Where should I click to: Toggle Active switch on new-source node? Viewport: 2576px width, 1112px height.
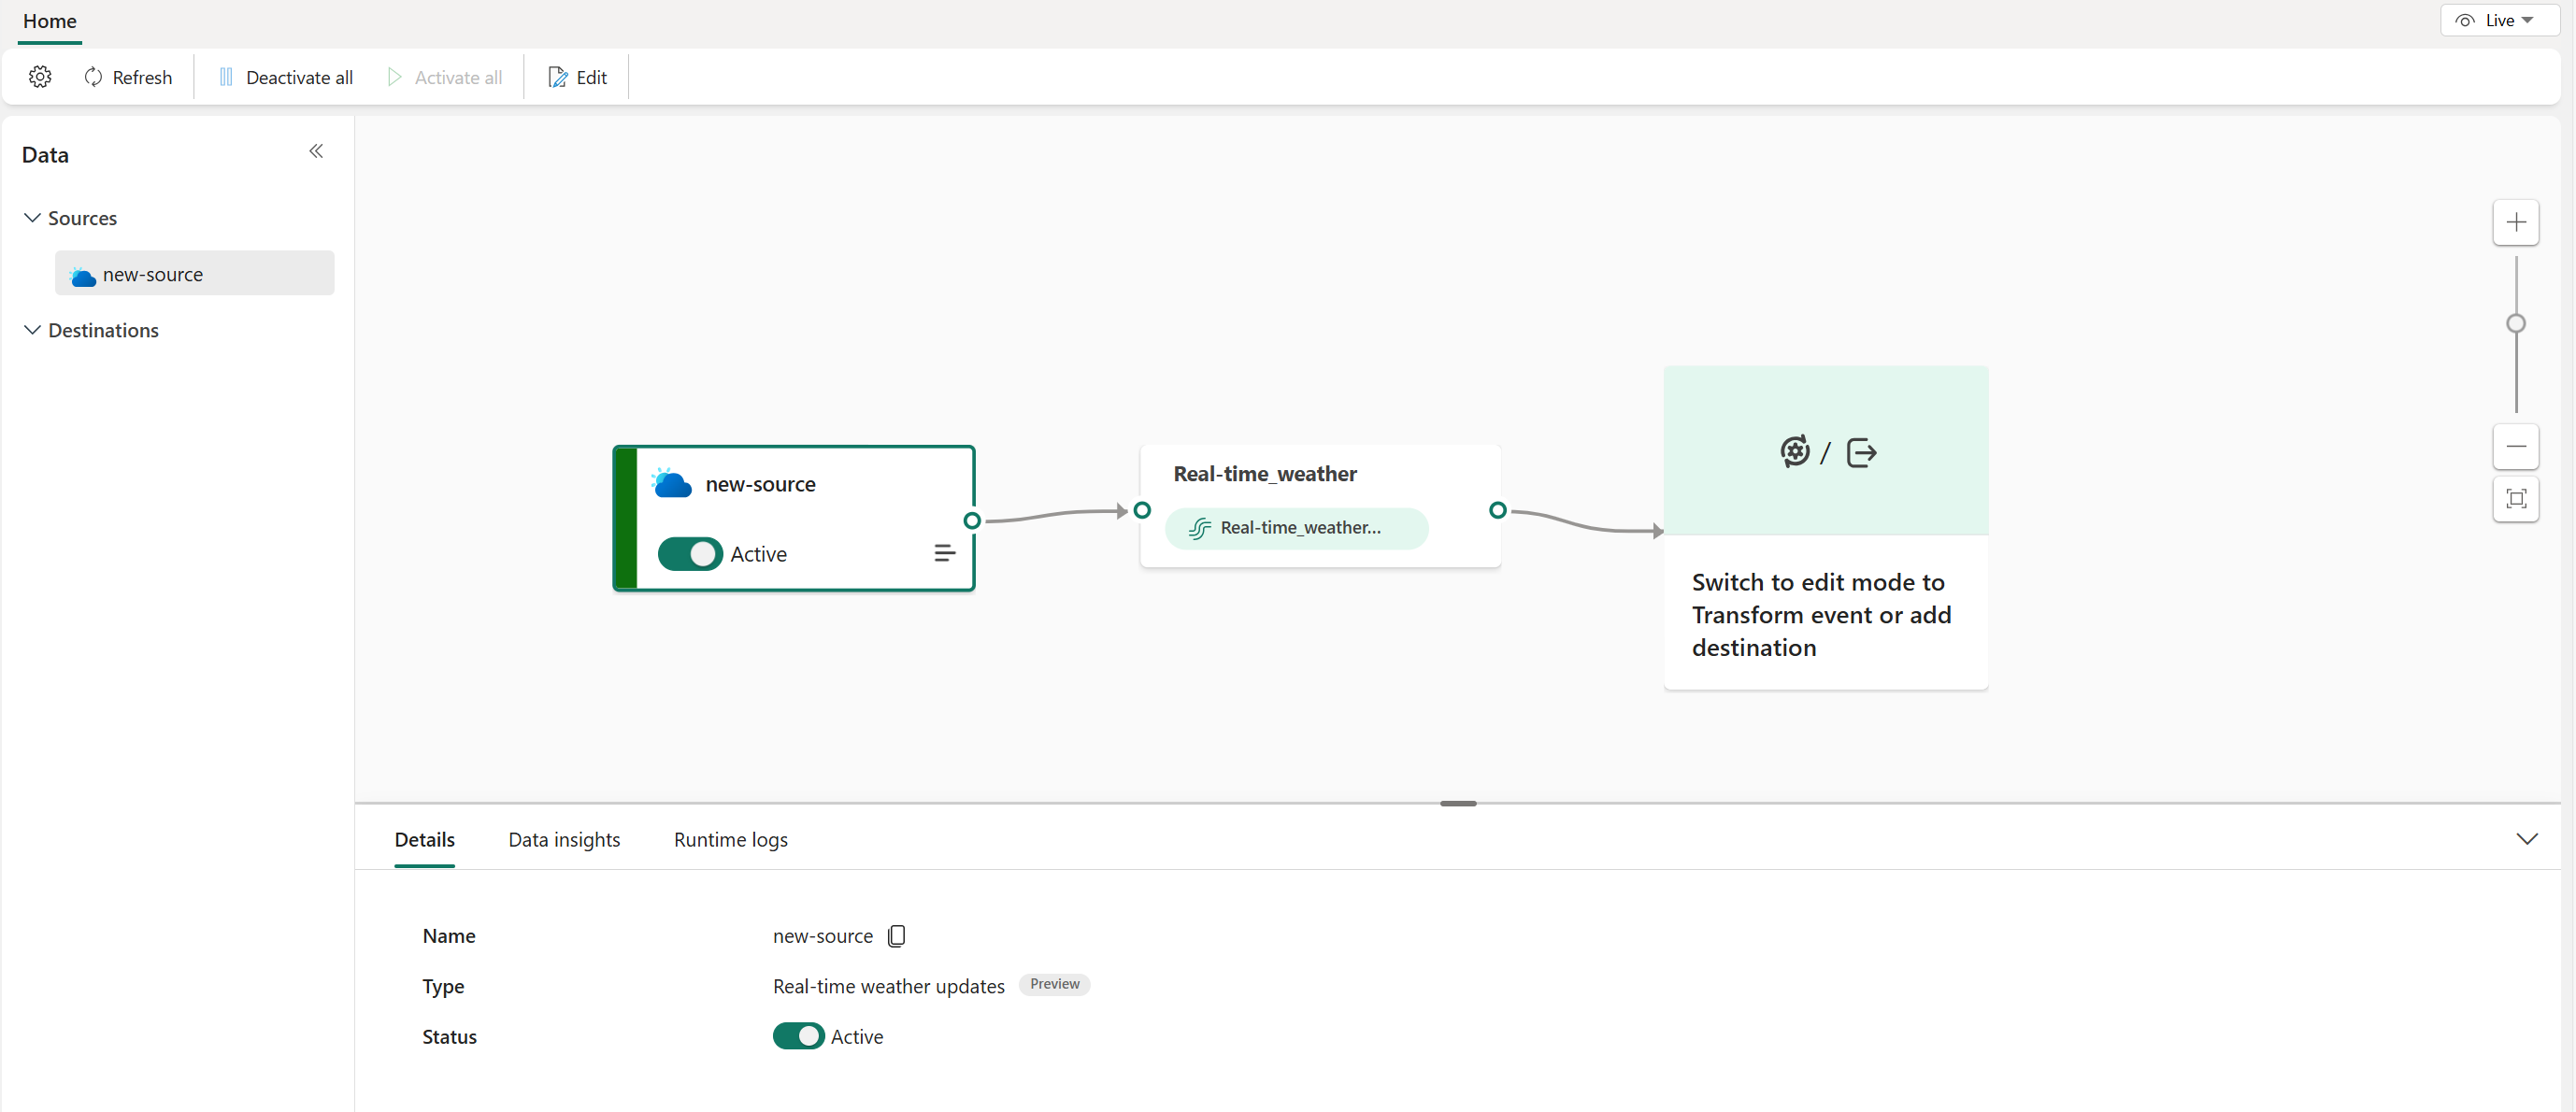click(690, 554)
